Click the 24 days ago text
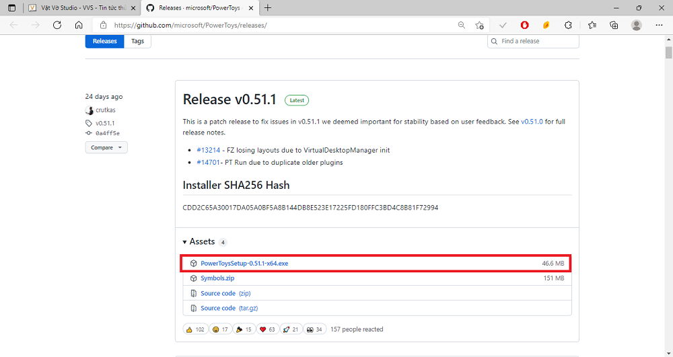The width and height of the screenshot is (673, 357). [104, 96]
